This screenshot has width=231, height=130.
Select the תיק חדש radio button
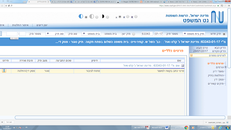[x=224, y=34]
